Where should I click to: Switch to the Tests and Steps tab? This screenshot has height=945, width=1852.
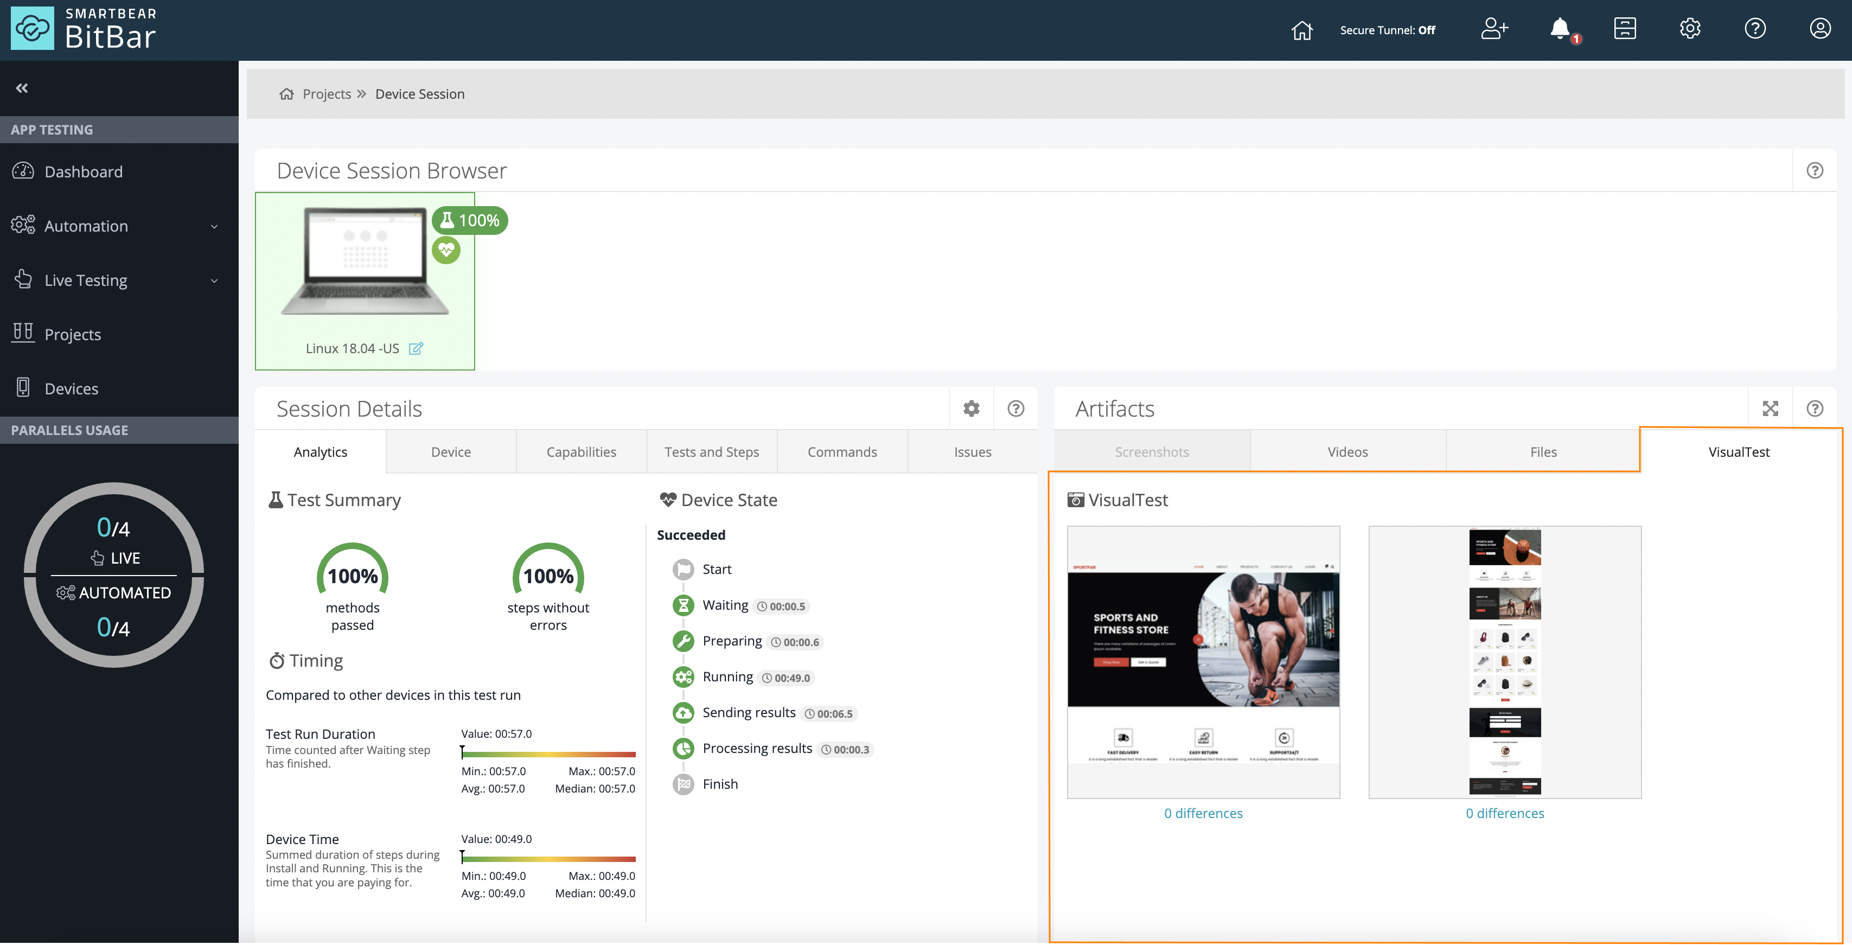pos(711,452)
